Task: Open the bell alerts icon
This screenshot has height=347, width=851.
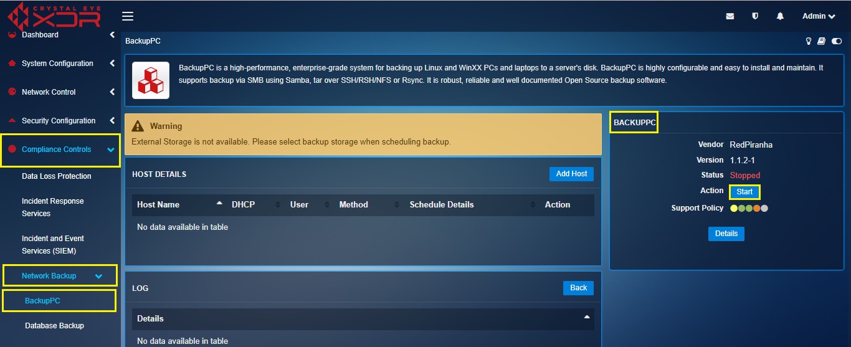Action: point(780,16)
